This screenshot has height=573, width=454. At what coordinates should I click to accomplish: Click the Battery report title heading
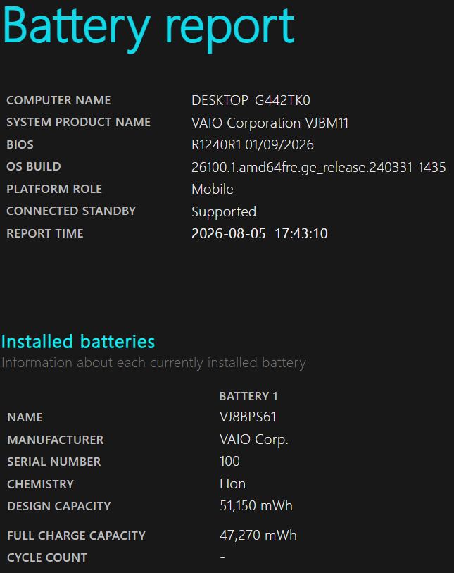[x=149, y=28]
